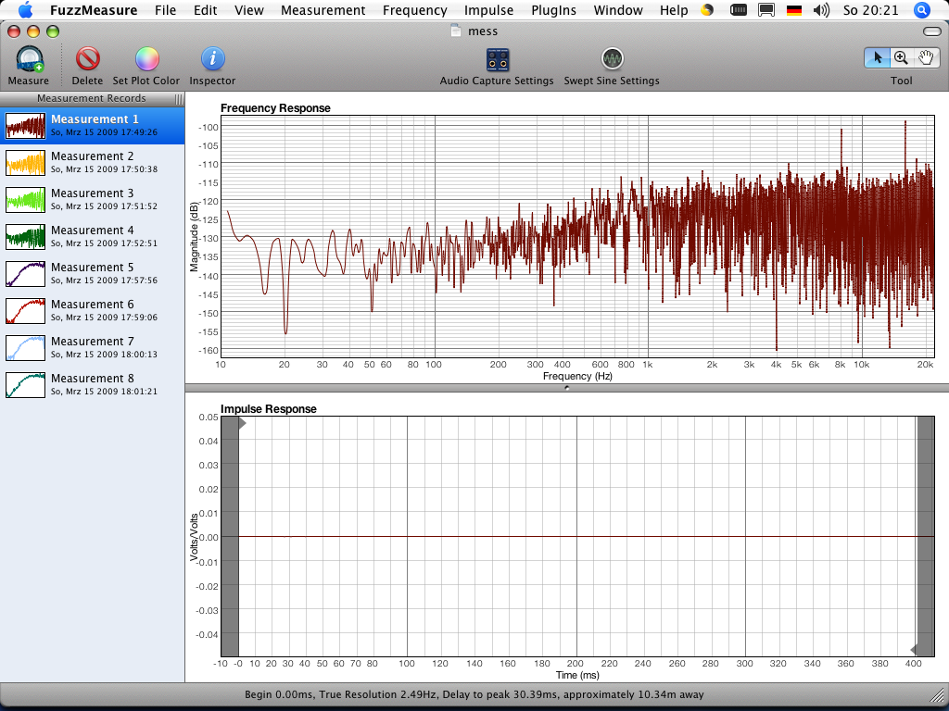
Task: Select Measurement 1 thumbnail
Action: (25, 125)
